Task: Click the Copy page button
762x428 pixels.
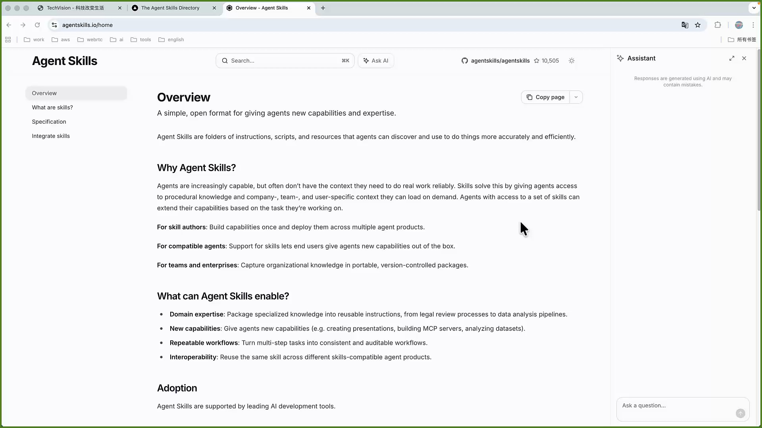Action: coord(545,97)
